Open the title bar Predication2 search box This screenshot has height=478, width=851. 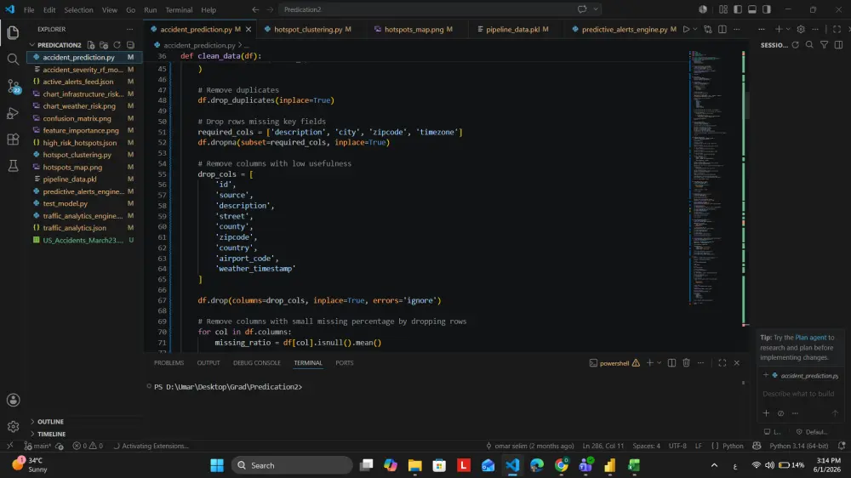click(x=441, y=9)
